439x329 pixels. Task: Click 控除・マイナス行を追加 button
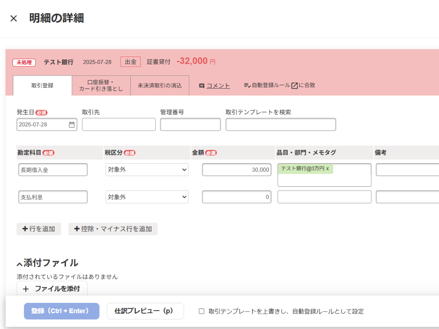coord(113,229)
